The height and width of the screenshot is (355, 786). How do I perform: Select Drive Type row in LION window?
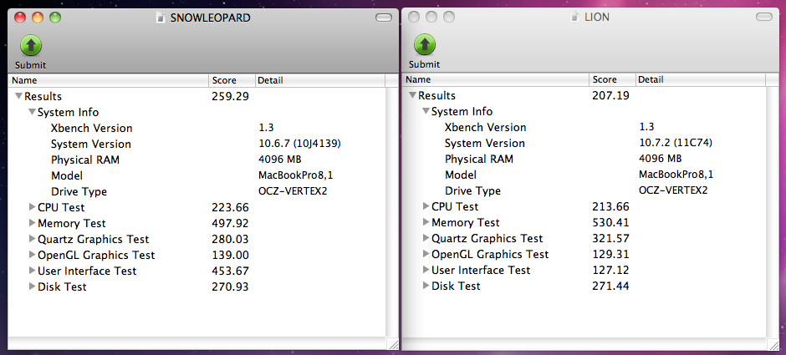click(584, 190)
